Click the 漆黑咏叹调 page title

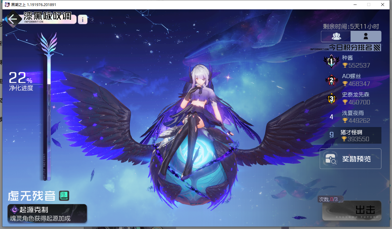(47, 16)
